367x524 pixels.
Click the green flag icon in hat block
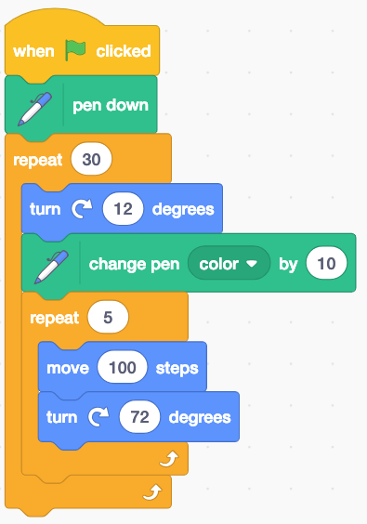[75, 50]
